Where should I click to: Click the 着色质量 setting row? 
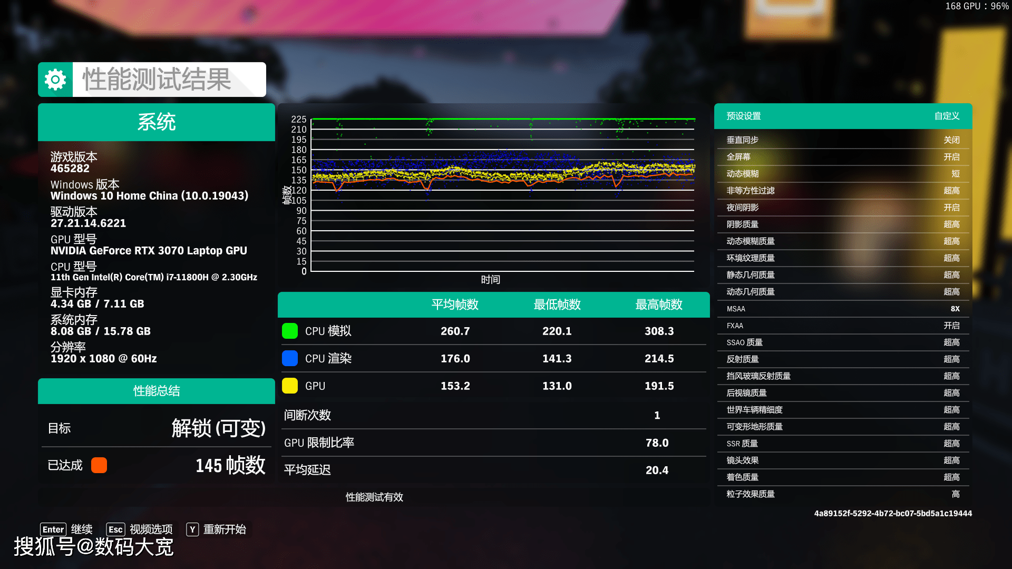coord(843,477)
